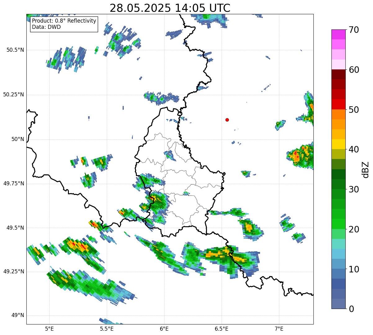Select the 50.5°N latitude label

pyautogui.click(x=15, y=50)
